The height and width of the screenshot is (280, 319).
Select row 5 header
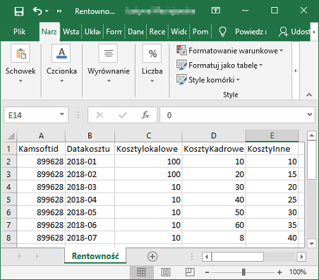click(8, 200)
